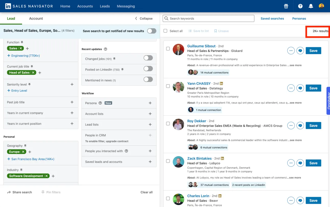Open the help question mark icon
Image resolution: width=330 pixels, height=207 pixels.
300,6
